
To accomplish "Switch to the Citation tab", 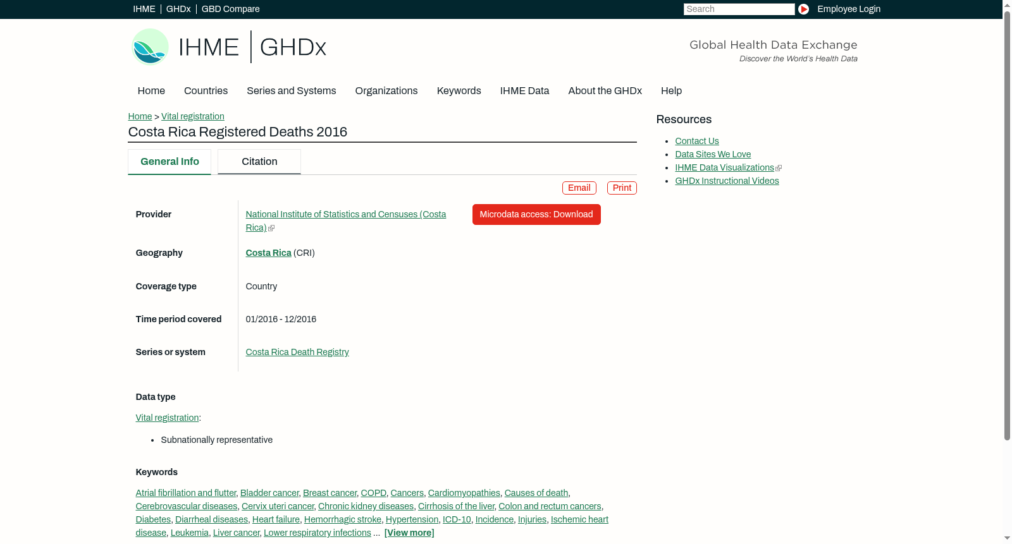I will tap(259, 162).
